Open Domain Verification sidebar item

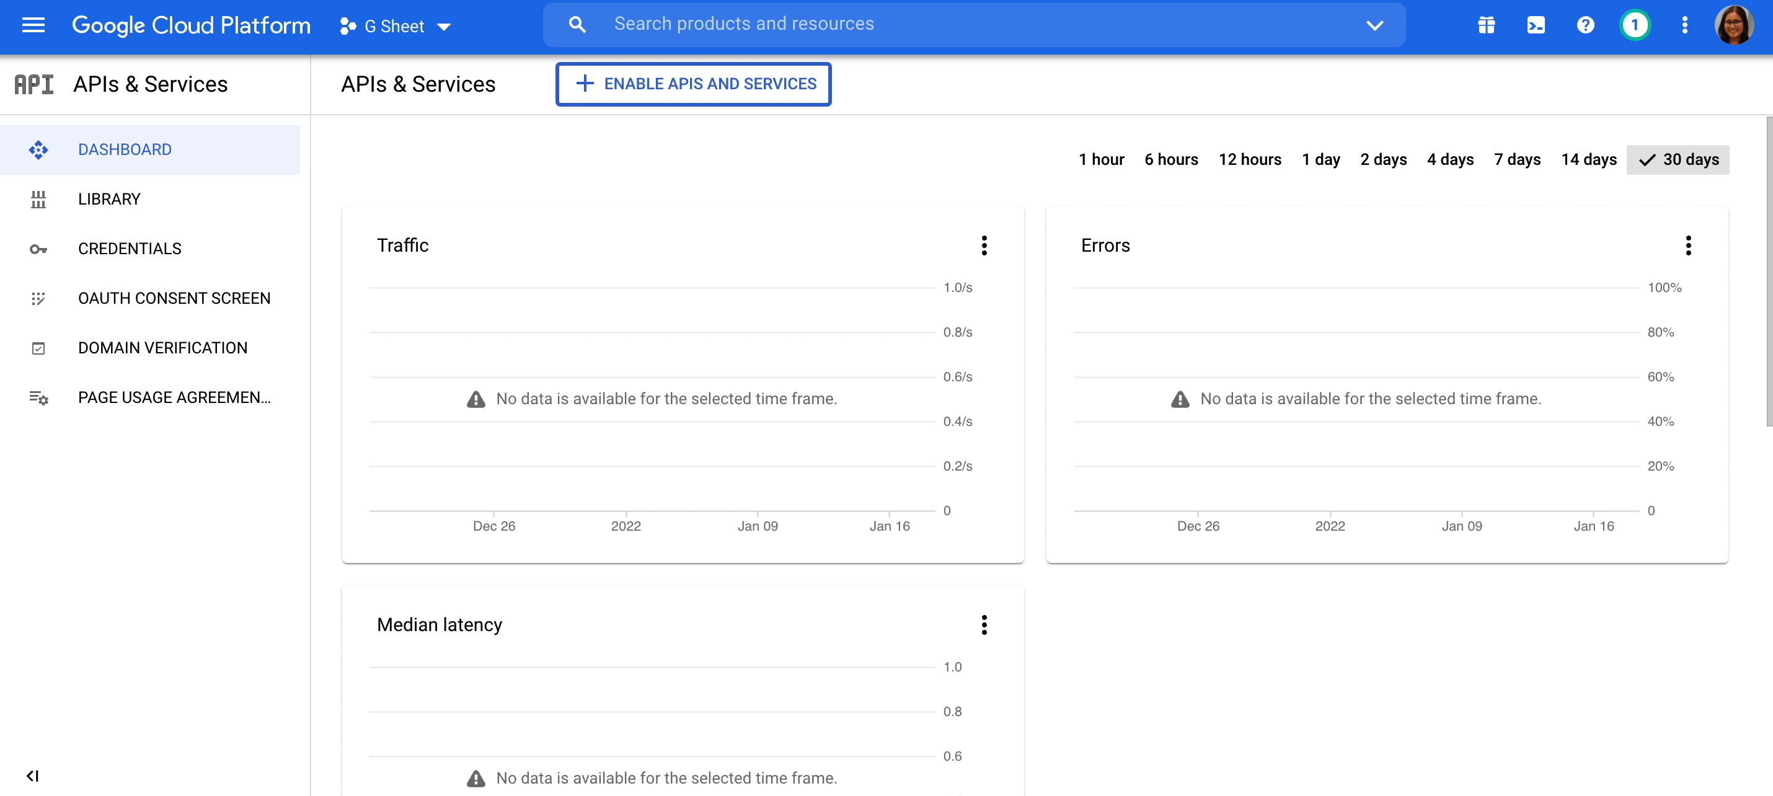coord(150,348)
